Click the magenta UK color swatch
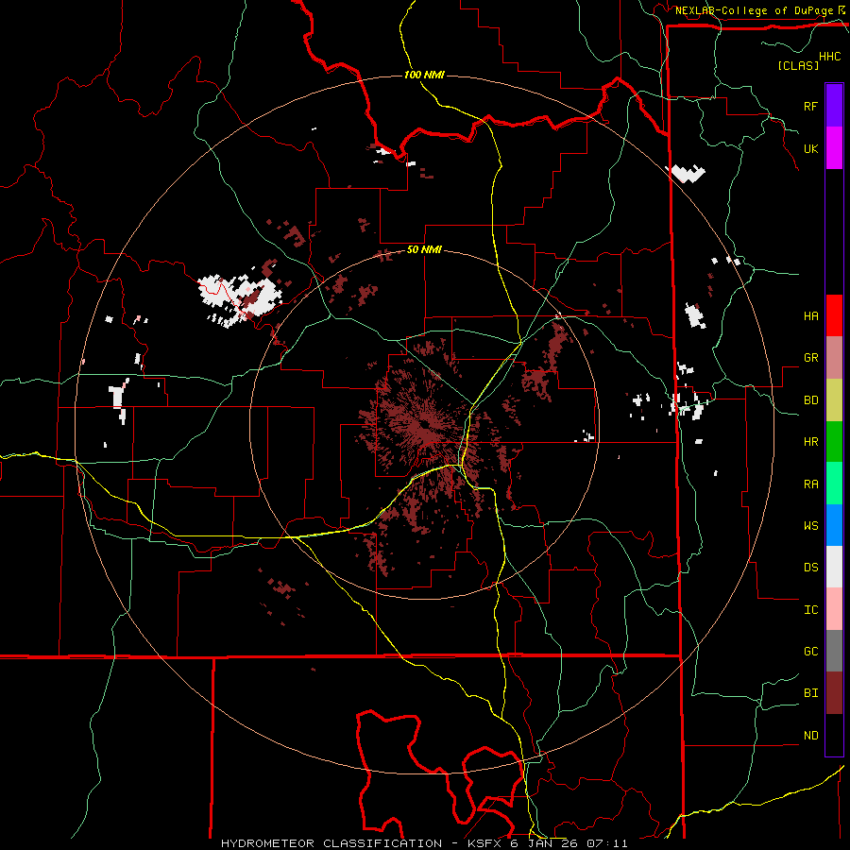850x850 pixels. pos(834,148)
